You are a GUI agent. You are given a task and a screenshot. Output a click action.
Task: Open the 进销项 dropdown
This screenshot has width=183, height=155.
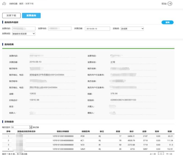[x=132, y=28]
